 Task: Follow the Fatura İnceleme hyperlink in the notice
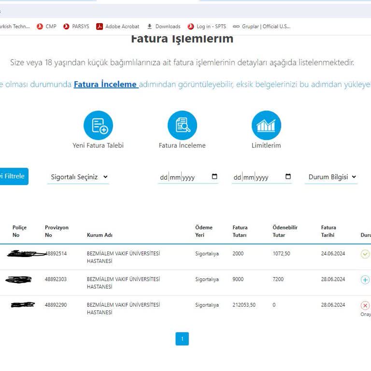[x=106, y=84]
